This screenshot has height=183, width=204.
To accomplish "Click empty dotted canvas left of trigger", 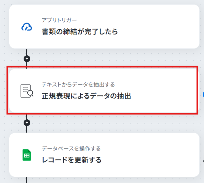I will (x=5, y=26).
